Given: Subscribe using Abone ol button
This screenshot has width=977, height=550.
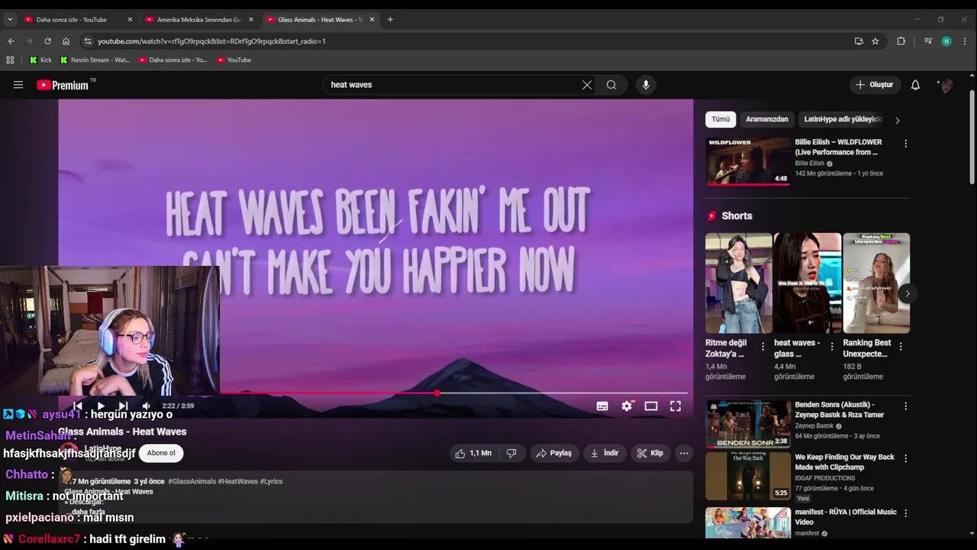Looking at the screenshot, I should click(x=161, y=453).
